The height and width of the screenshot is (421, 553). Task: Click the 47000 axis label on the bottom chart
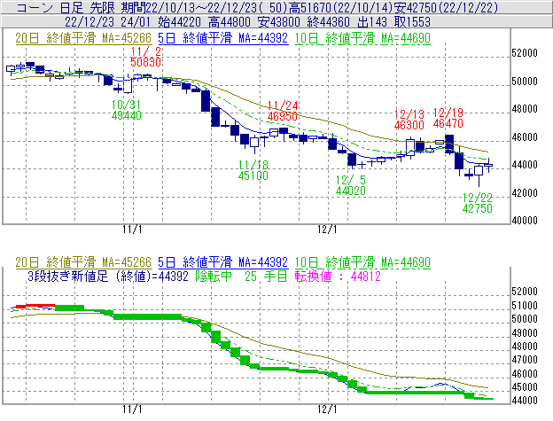(x=525, y=360)
